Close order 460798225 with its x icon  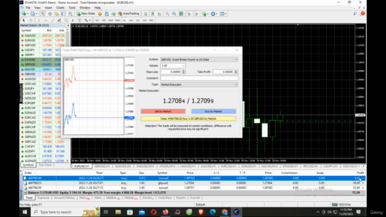click(x=363, y=183)
